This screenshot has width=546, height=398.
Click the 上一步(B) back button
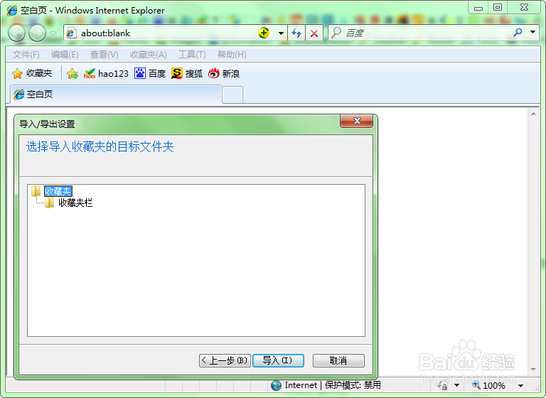tap(225, 360)
